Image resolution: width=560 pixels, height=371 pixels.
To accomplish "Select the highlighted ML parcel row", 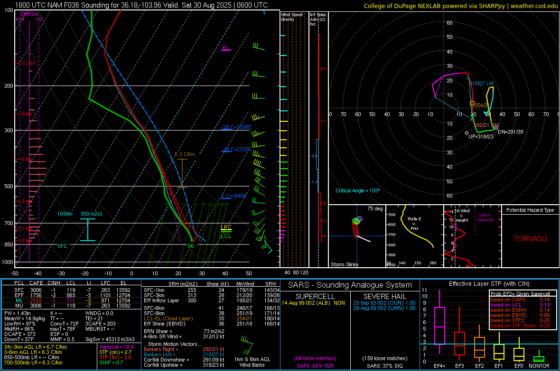I will click(x=72, y=300).
